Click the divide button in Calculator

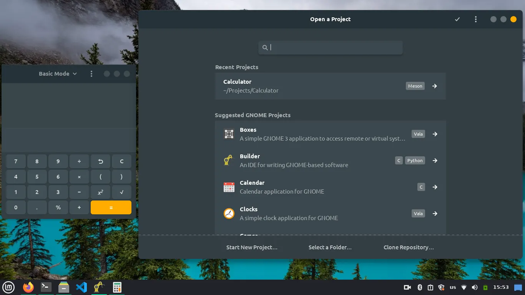pos(80,161)
